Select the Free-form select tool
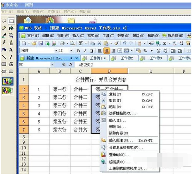This screenshot has height=176, width=195. tap(4, 21)
